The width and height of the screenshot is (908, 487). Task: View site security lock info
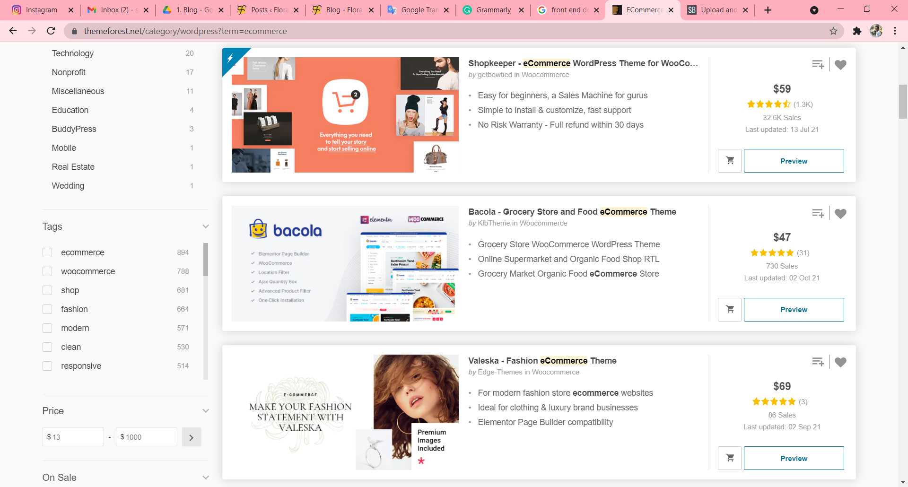point(74,31)
